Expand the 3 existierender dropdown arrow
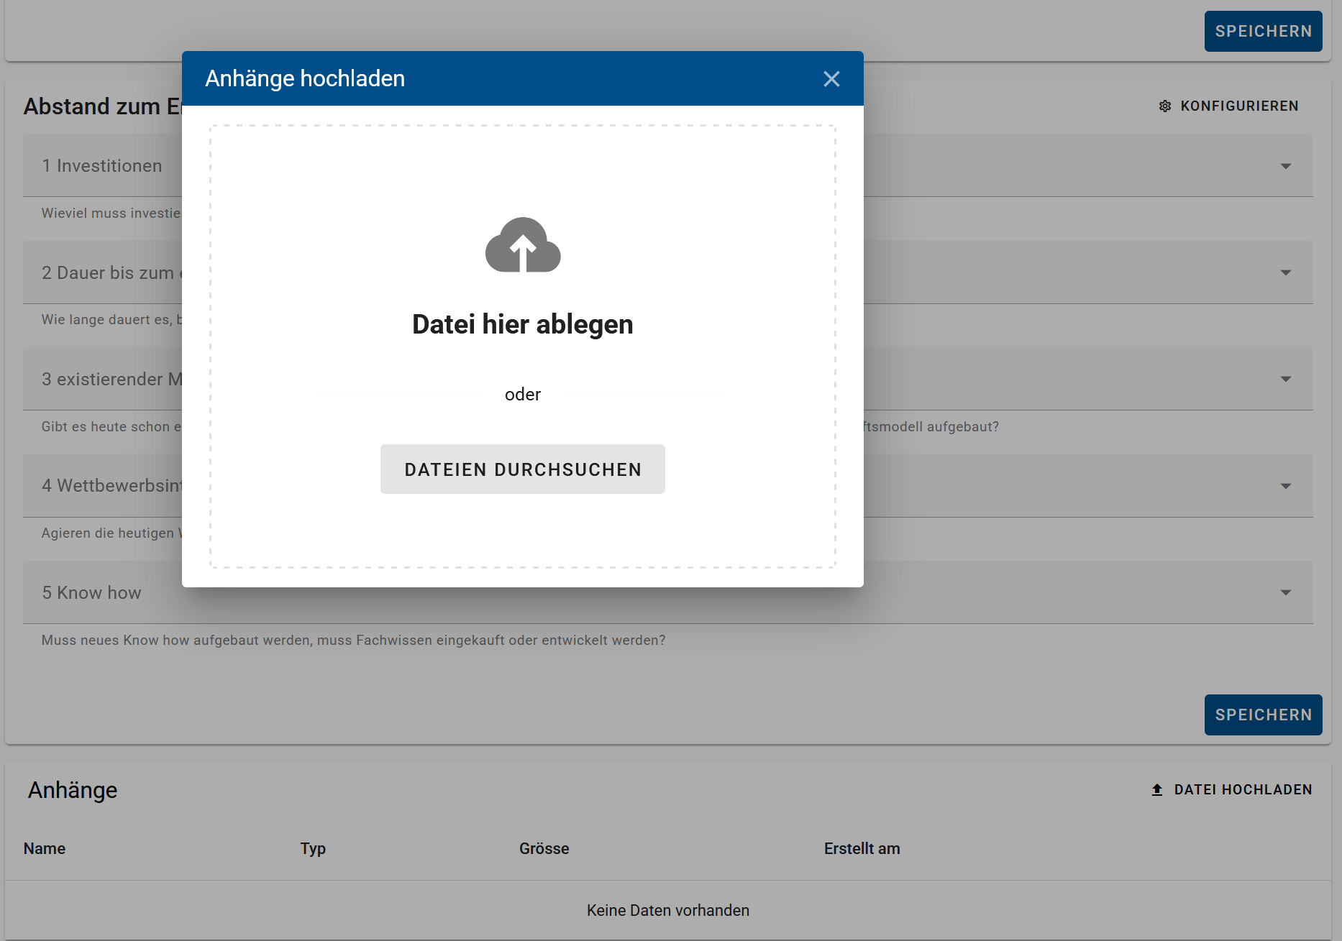Viewport: 1342px width, 941px height. click(1286, 379)
